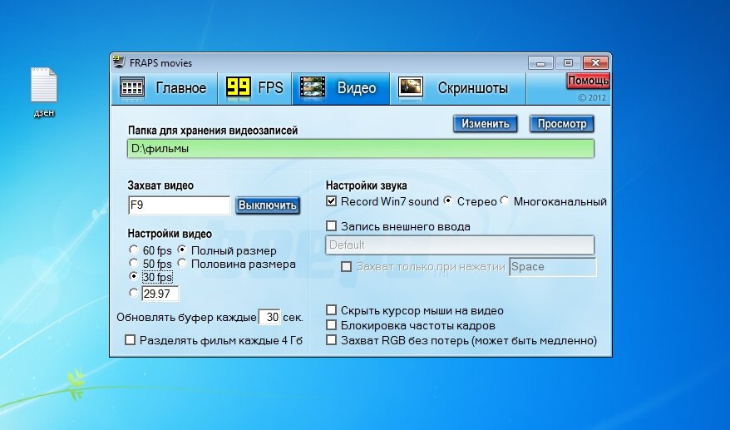The image size is (730, 430).
Task: Click the © 2012 copyright text
Action: 592,98
